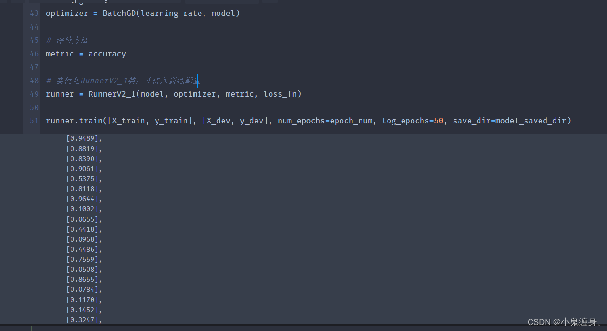Click line number 51 in gutter

point(34,121)
